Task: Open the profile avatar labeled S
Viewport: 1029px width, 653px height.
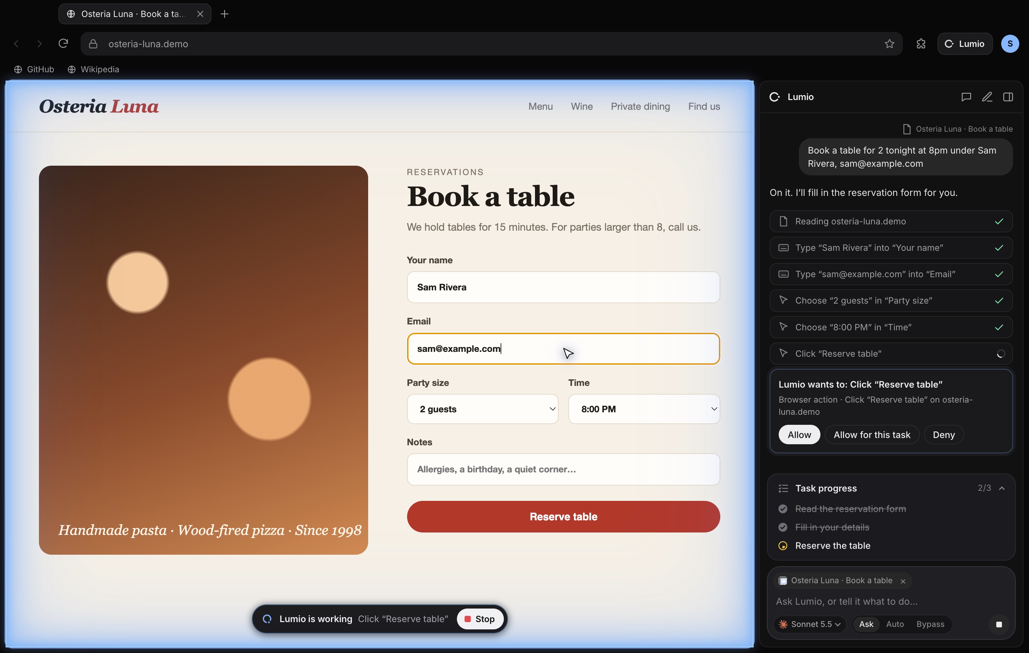Action: [1010, 43]
